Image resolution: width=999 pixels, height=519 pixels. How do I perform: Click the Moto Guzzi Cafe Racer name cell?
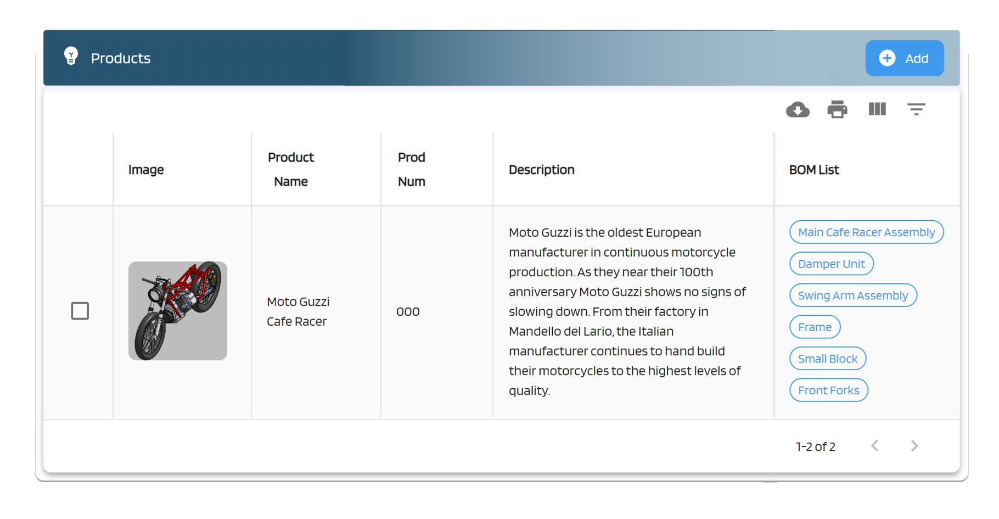click(x=298, y=311)
